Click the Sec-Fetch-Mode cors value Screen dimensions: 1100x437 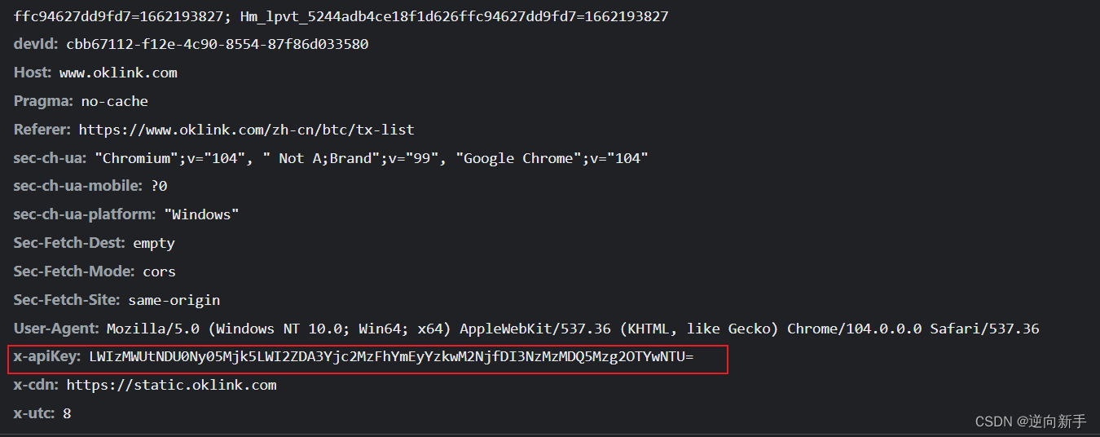click(159, 271)
